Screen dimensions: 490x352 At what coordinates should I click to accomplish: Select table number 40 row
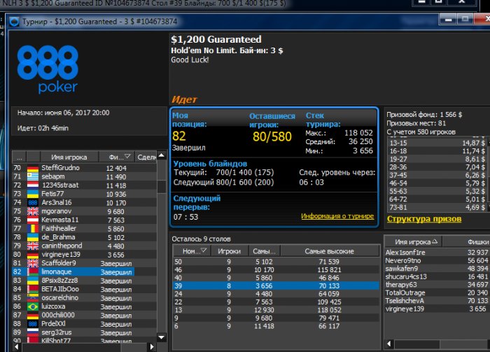pos(276,278)
